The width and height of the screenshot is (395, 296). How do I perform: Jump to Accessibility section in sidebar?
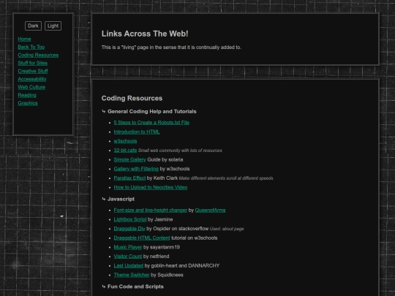click(32, 79)
